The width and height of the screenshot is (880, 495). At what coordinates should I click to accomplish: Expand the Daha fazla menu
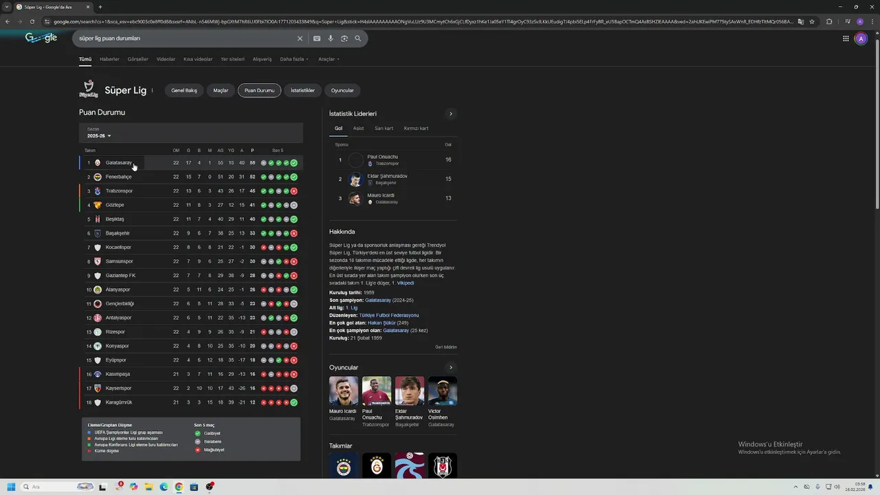point(294,59)
